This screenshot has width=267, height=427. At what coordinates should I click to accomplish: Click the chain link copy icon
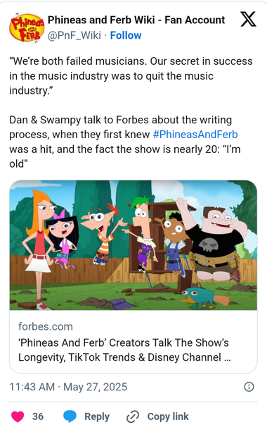133,416
